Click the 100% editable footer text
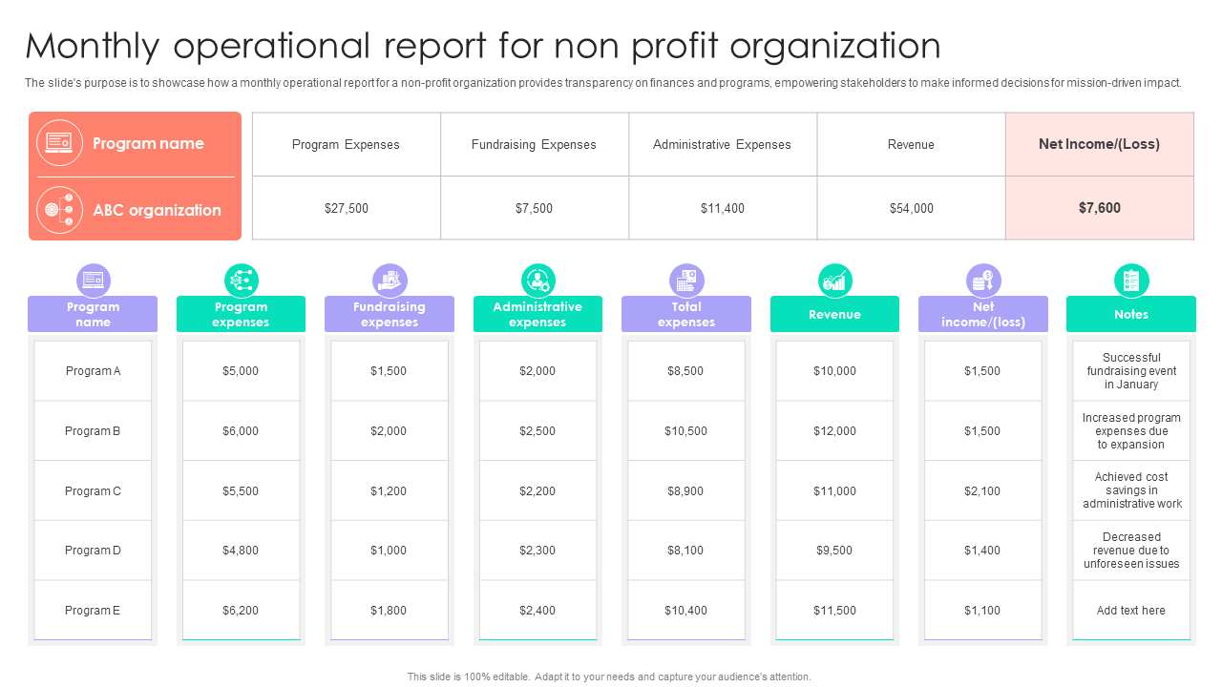This screenshot has height=687, width=1222. tap(609, 677)
